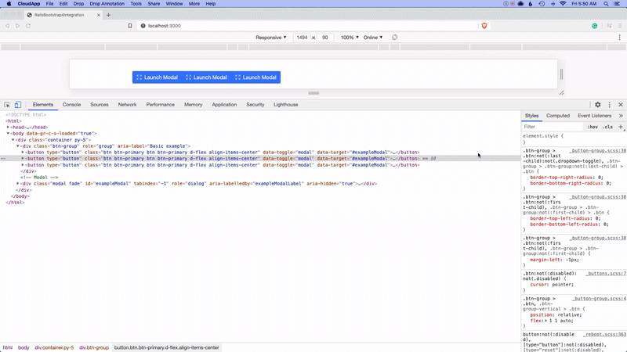Viewport: 627px width, 352px height.
Task: Open _button-group.scss:38 source link
Action: (x=598, y=150)
